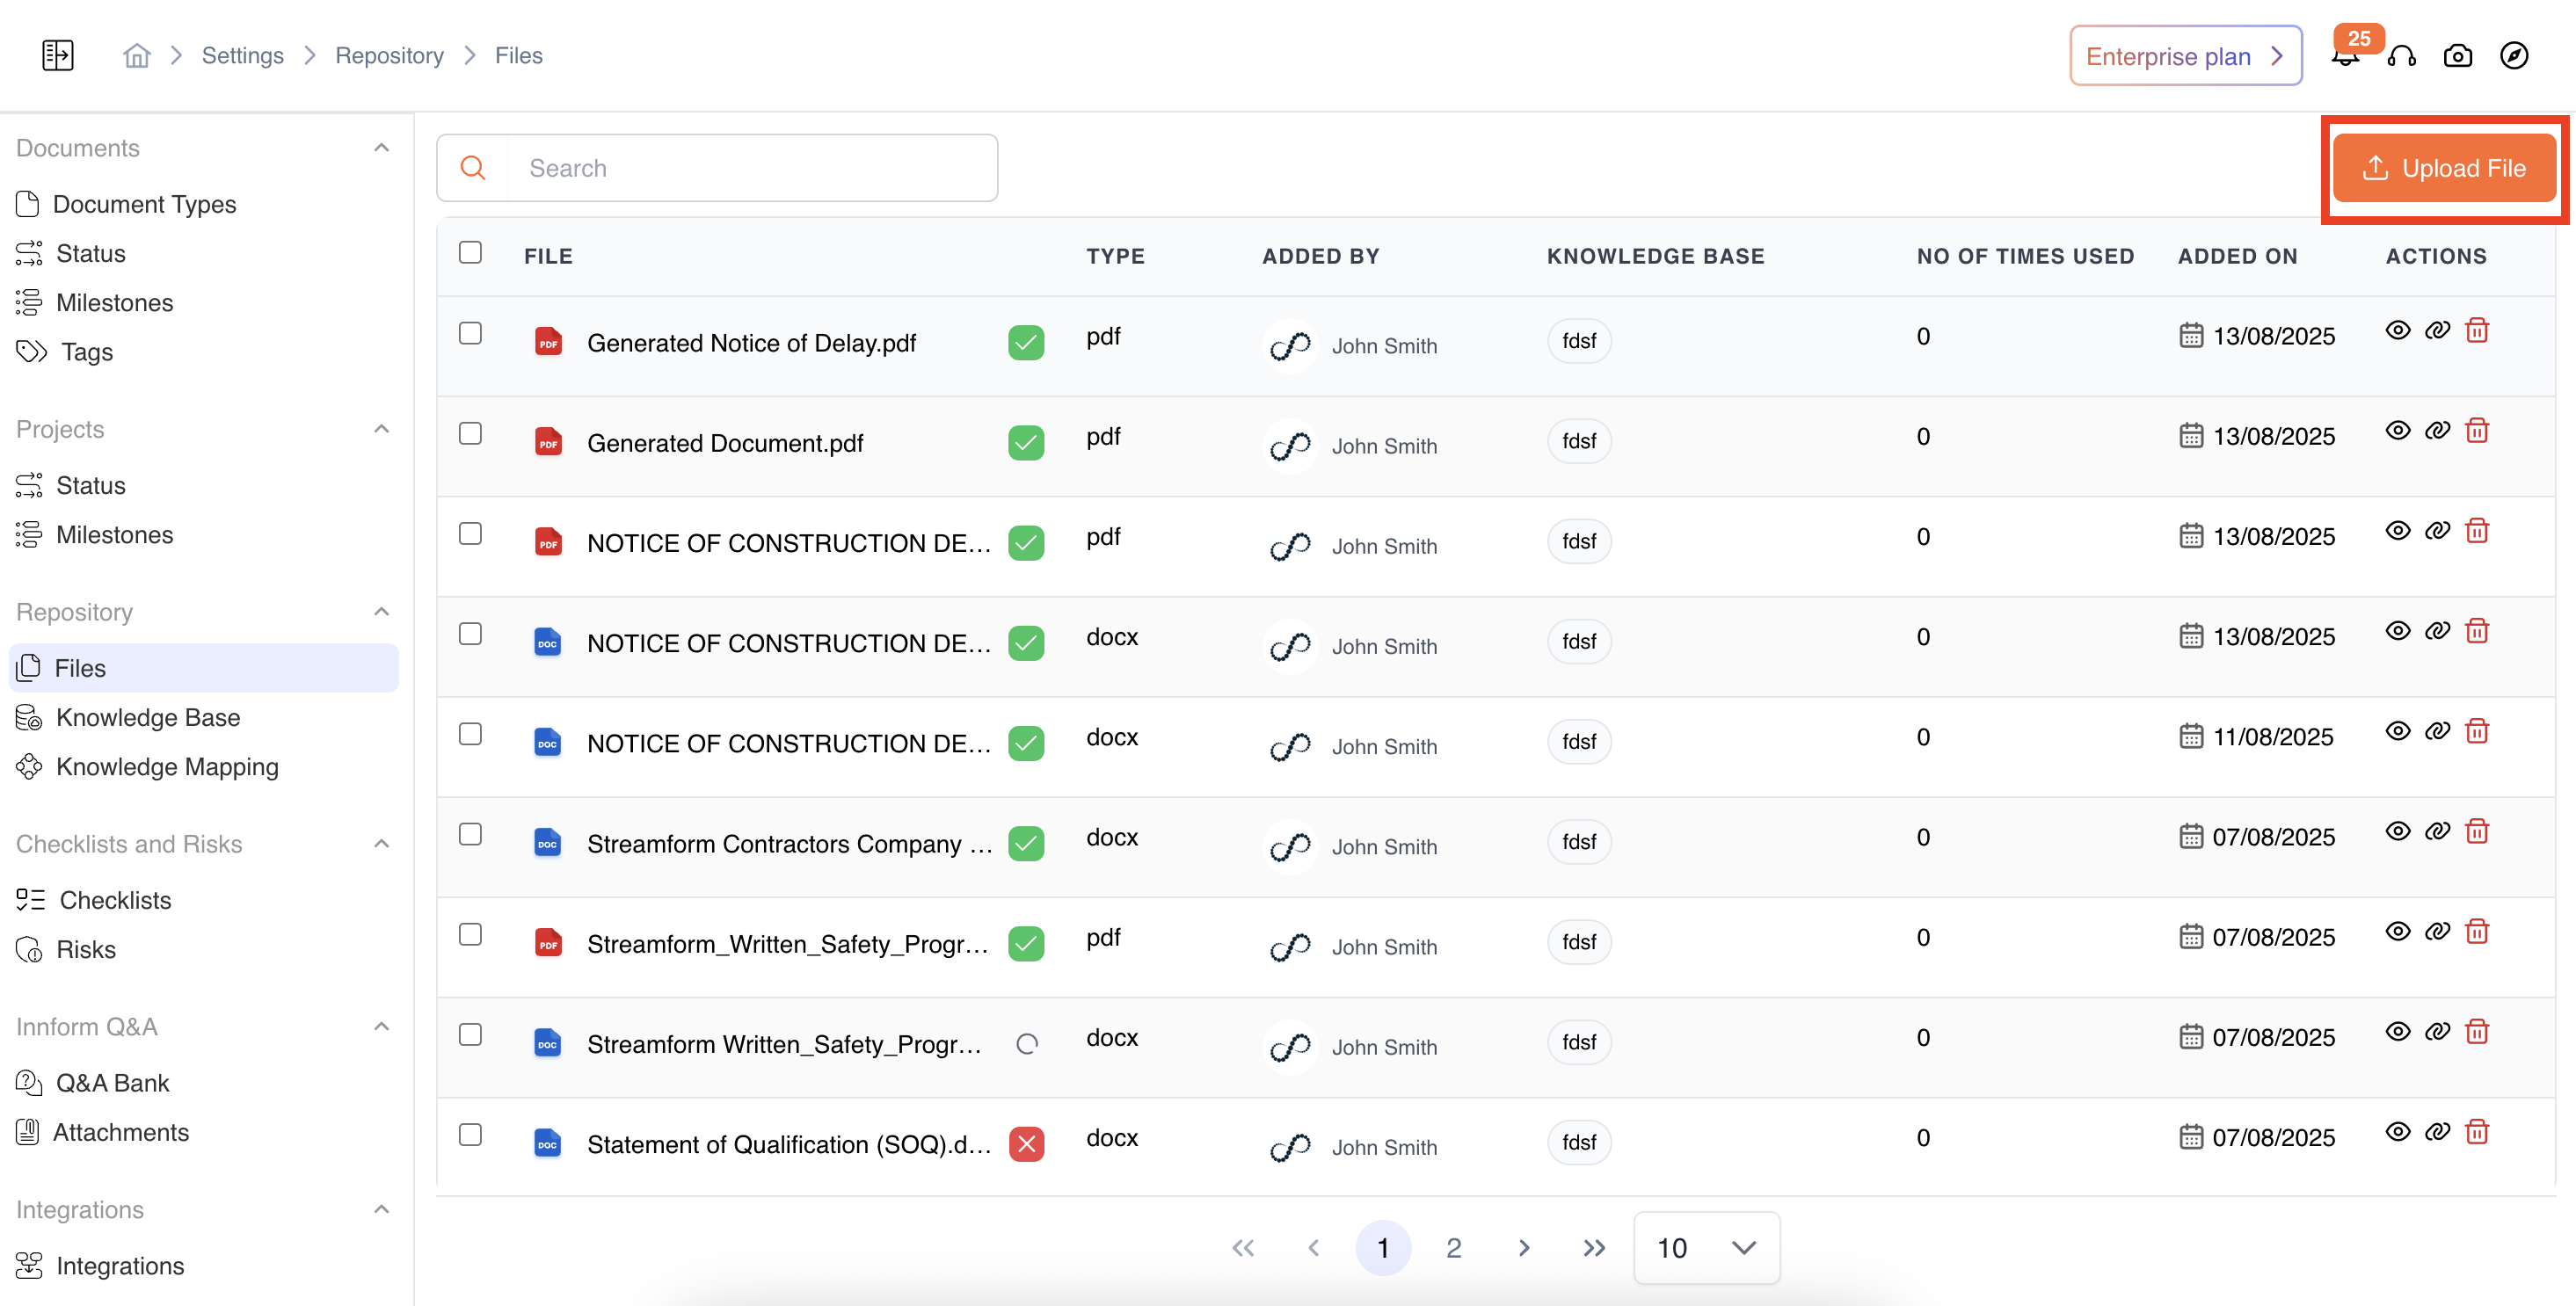
Task: Click the compass icon in header
Action: point(2513,56)
